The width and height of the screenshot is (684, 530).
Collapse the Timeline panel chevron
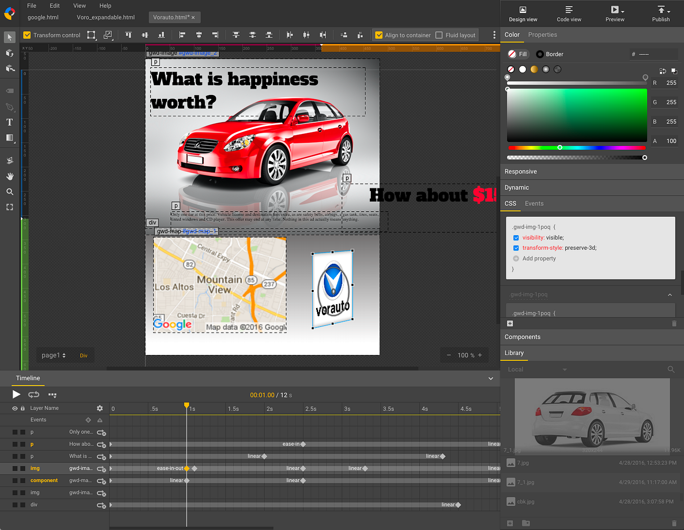491,378
